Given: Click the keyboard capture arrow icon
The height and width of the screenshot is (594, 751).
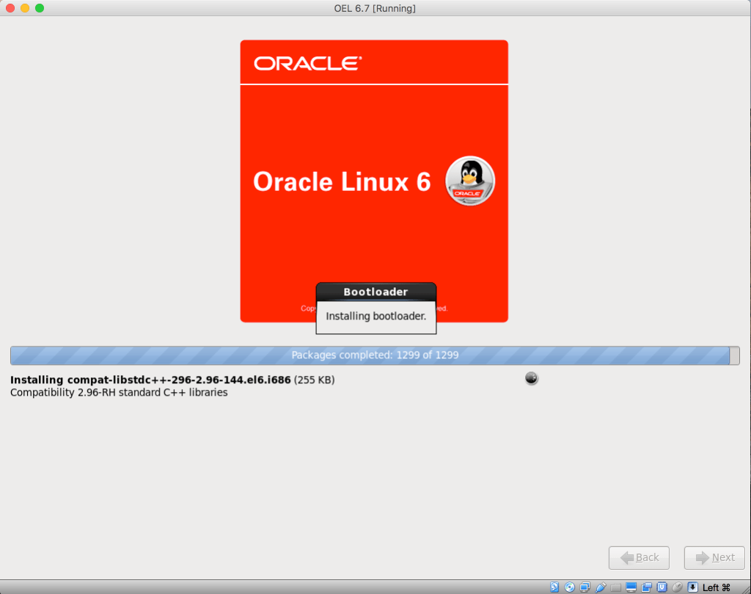Looking at the screenshot, I should [x=692, y=587].
